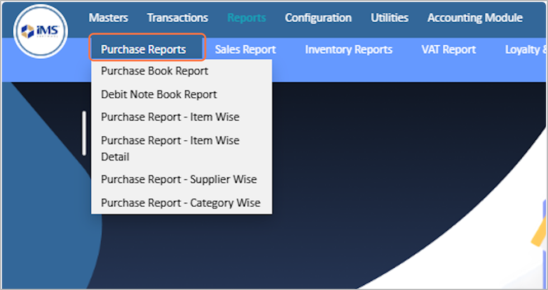The width and height of the screenshot is (548, 290).
Task: Open the Masters menu
Action: 108,18
